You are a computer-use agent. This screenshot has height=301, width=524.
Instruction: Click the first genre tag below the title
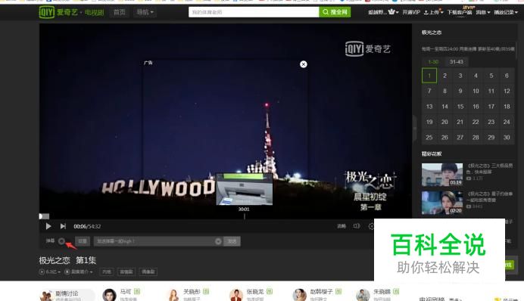pos(107,272)
